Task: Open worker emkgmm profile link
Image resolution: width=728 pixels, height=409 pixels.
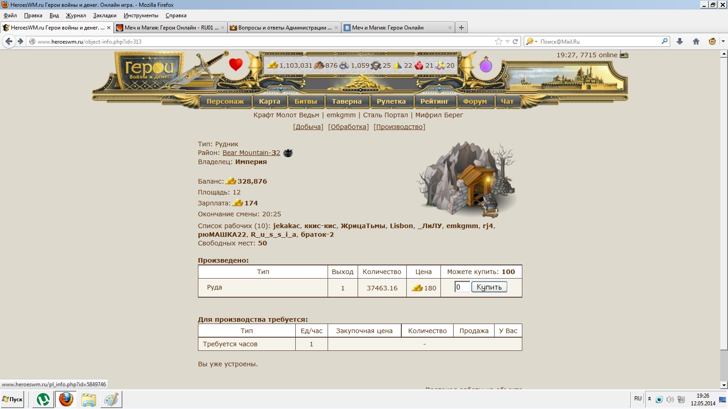Action: click(462, 226)
